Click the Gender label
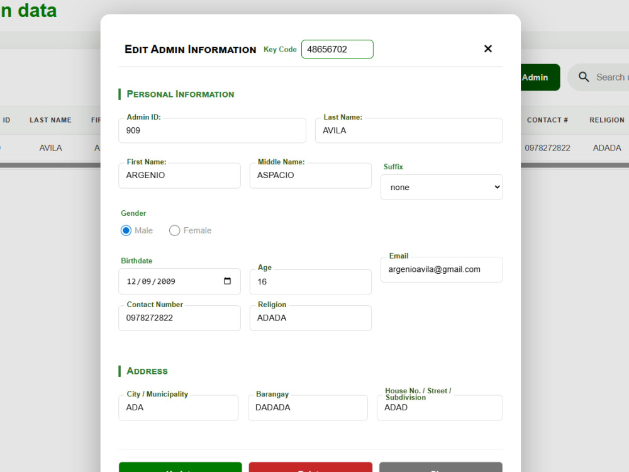 (x=133, y=213)
